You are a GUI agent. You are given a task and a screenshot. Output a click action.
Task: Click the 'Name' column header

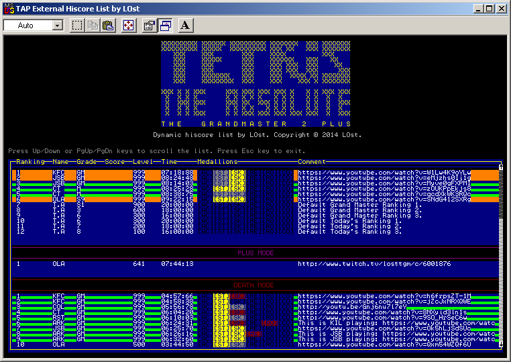tap(60, 162)
